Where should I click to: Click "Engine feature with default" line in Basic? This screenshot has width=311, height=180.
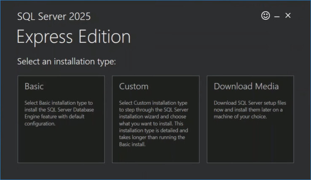54,117
